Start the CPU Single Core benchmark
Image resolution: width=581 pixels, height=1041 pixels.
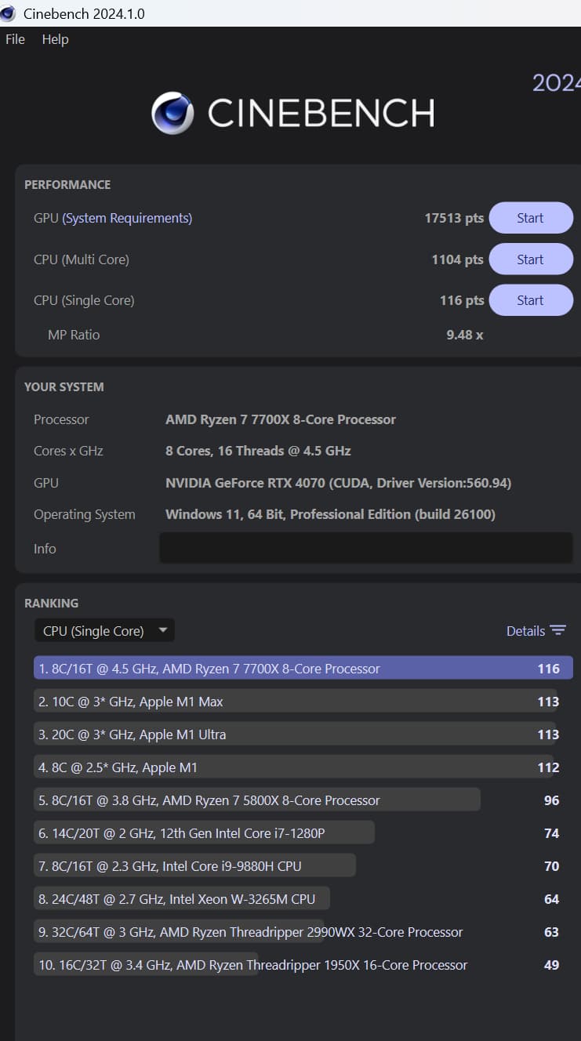pyautogui.click(x=531, y=300)
